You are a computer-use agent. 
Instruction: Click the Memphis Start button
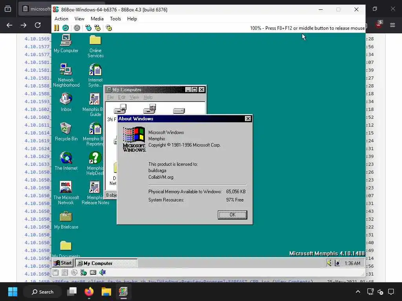63,263
